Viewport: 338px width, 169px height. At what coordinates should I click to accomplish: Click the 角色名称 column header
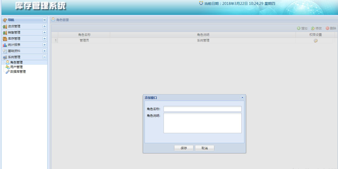(84, 35)
